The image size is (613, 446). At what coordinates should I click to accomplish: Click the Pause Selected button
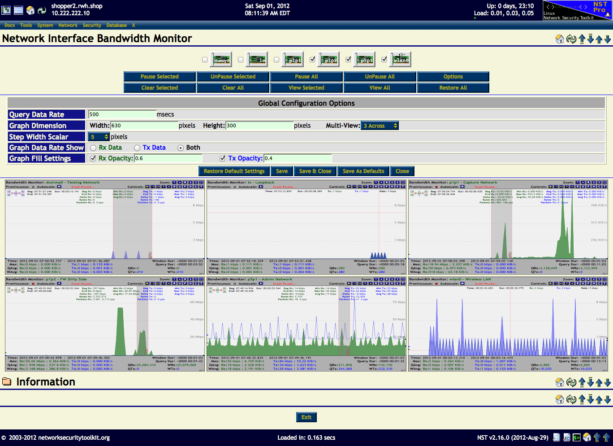(x=160, y=77)
